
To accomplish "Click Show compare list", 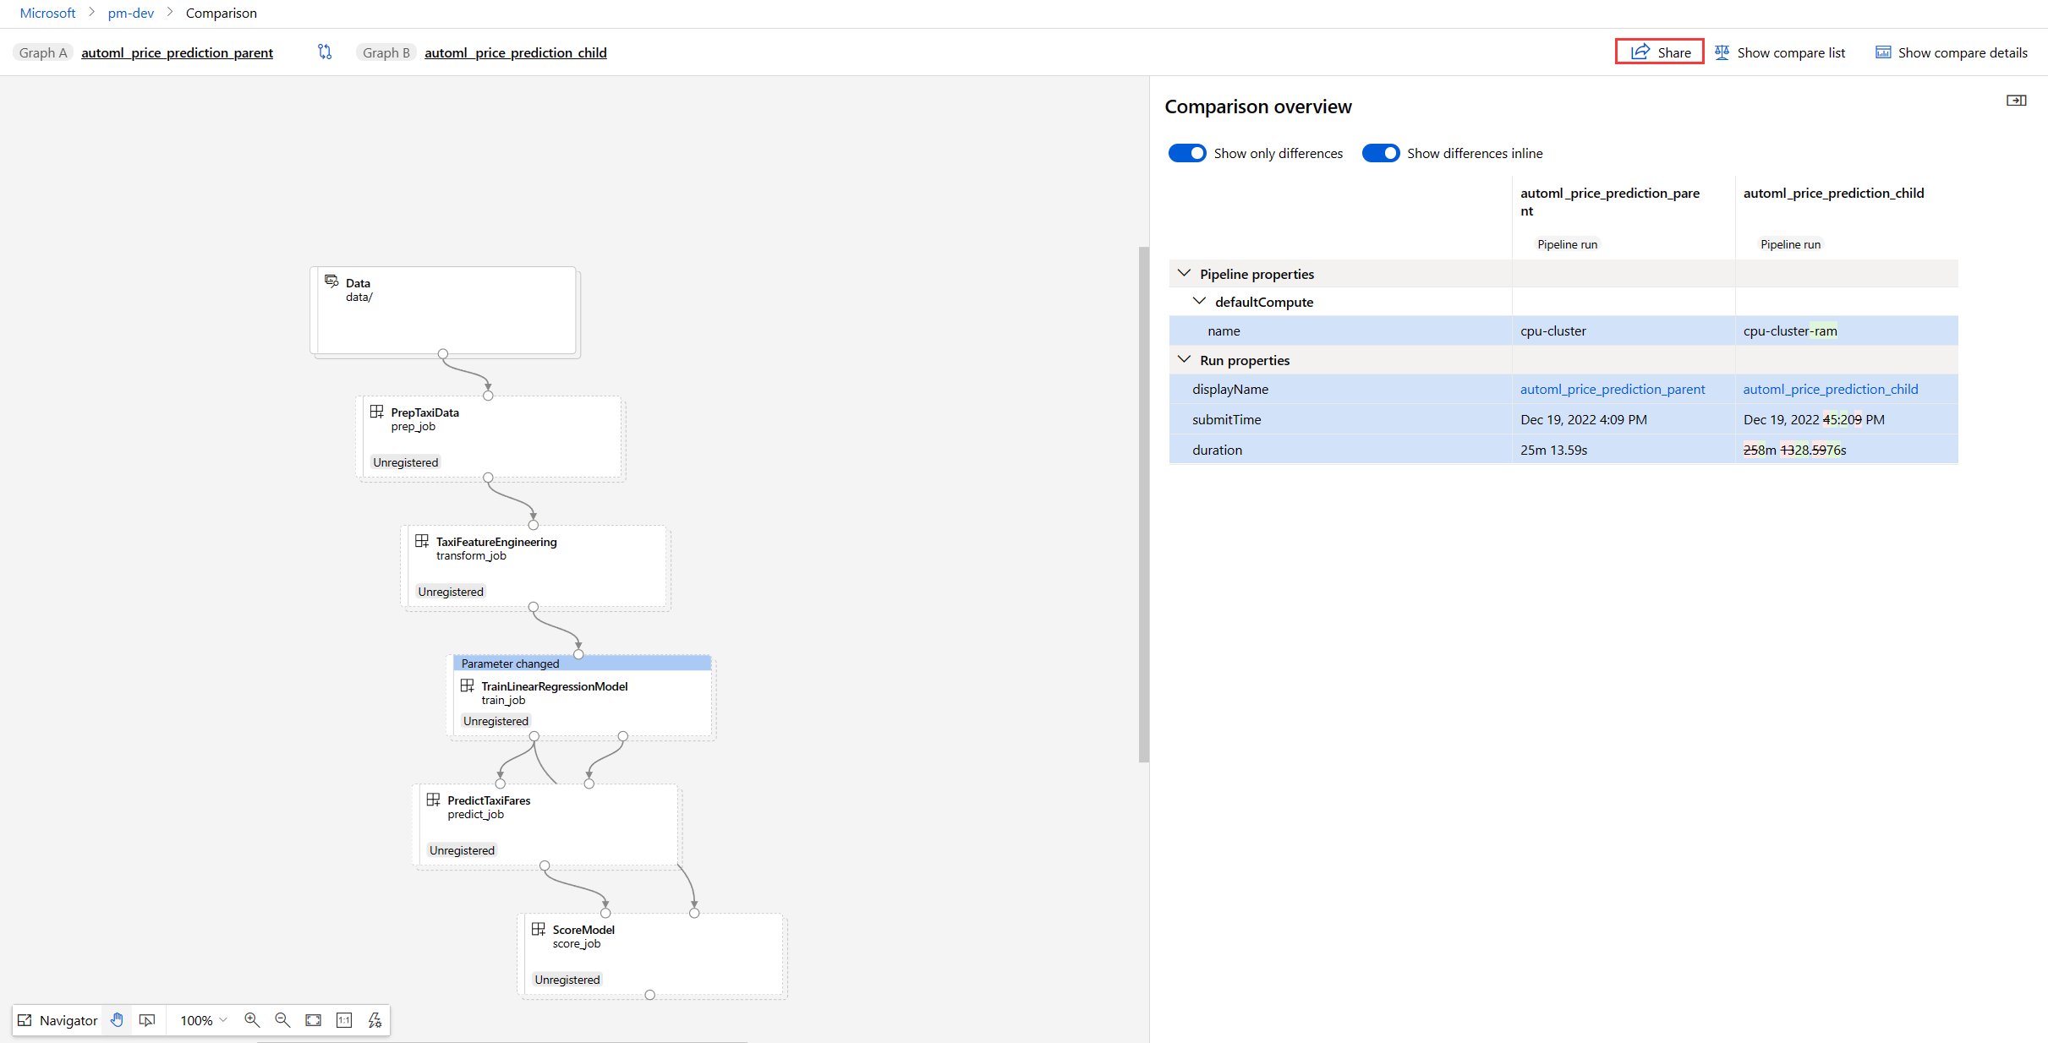I will click(1780, 52).
